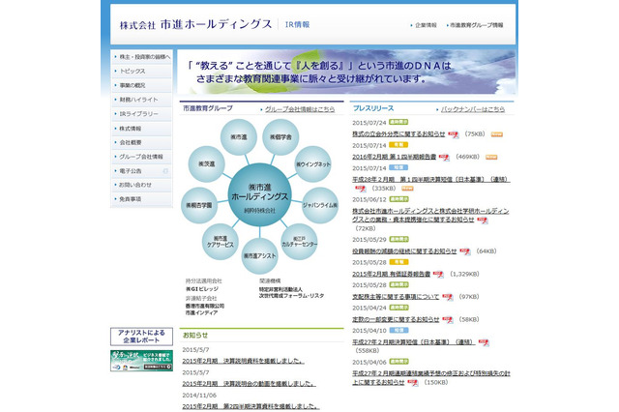The height and width of the screenshot is (412, 619).
Task: Go to グループ会社情報 in side menu
Action: (142, 157)
